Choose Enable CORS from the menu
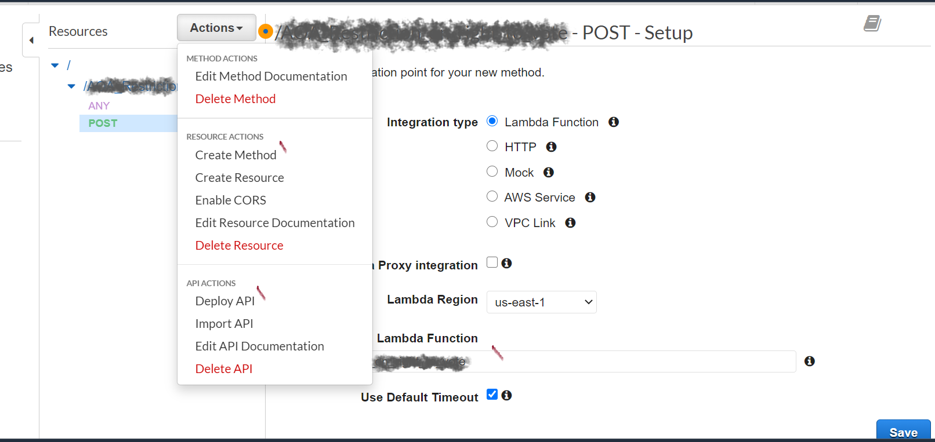The height and width of the screenshot is (442, 935). [231, 200]
